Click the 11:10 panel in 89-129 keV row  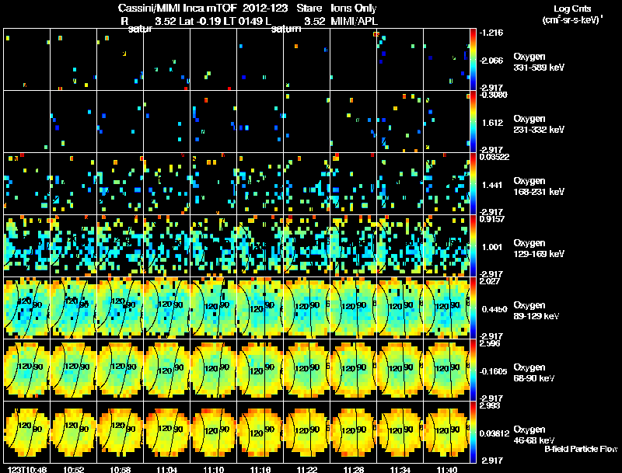213,308
